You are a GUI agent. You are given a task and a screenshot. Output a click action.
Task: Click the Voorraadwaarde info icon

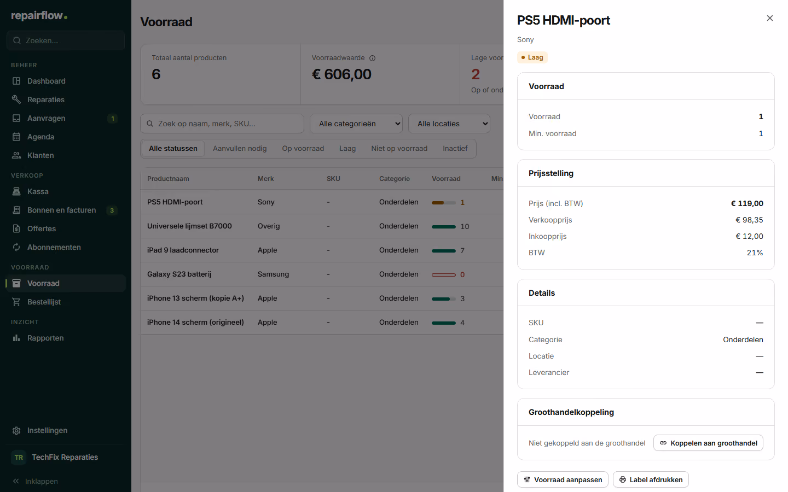372,58
